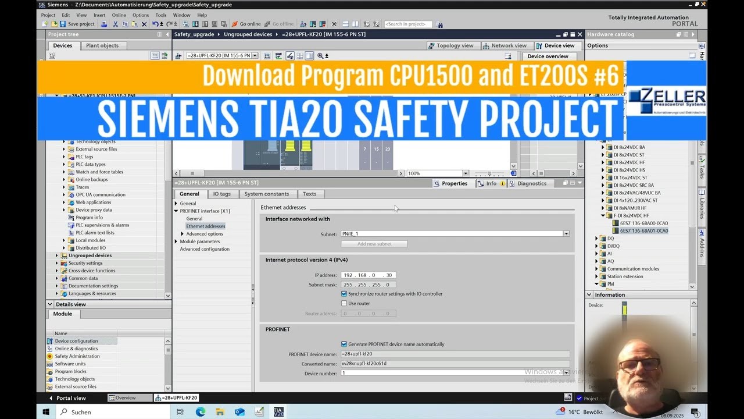Click the network topology icon left of device selector

[x=179, y=56]
